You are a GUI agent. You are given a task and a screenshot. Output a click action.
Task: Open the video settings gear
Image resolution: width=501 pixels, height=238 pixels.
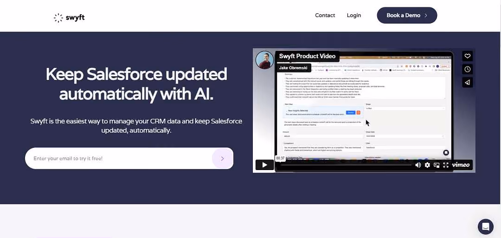[427, 165]
